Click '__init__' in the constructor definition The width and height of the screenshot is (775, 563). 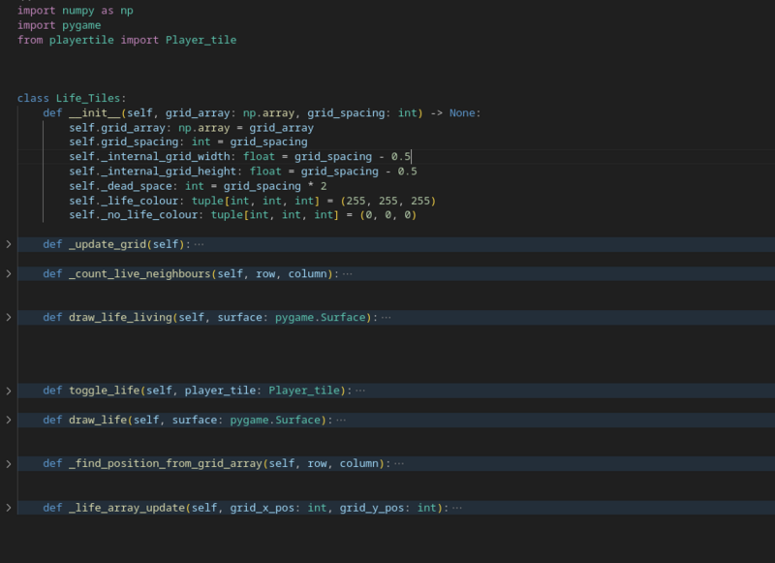[x=94, y=113]
